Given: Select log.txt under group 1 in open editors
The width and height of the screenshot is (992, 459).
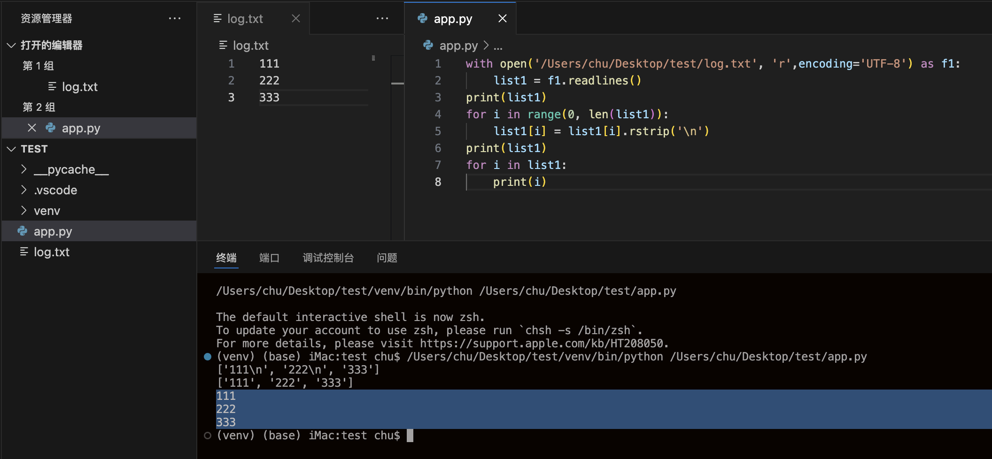Looking at the screenshot, I should point(79,87).
